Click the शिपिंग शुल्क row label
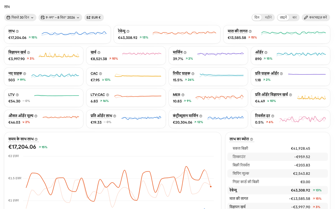Screen dimensions: 335x209 (x=241, y=173)
